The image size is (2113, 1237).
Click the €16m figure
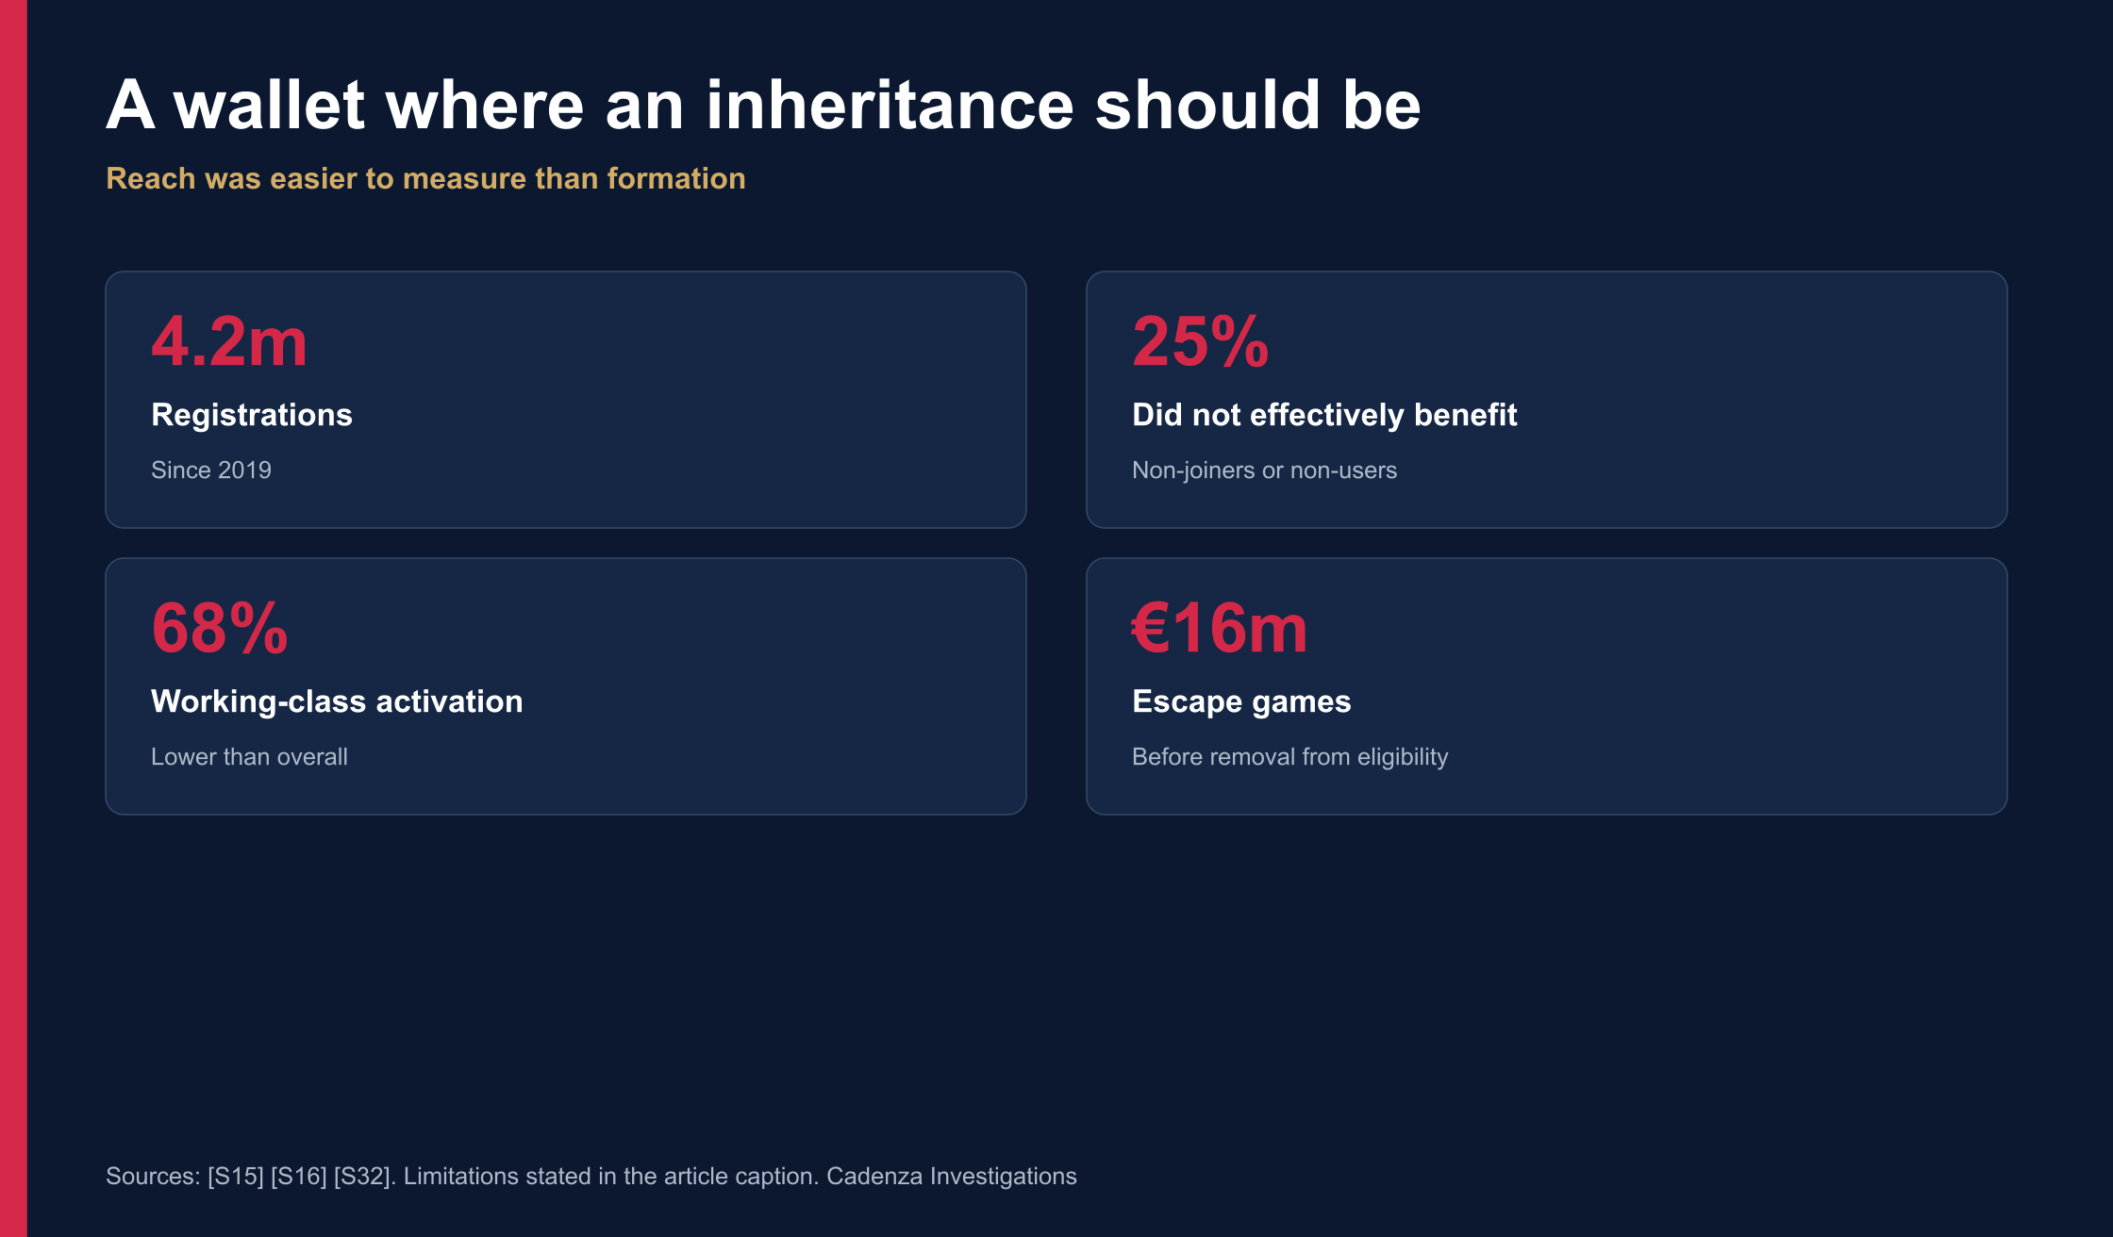tap(1220, 628)
